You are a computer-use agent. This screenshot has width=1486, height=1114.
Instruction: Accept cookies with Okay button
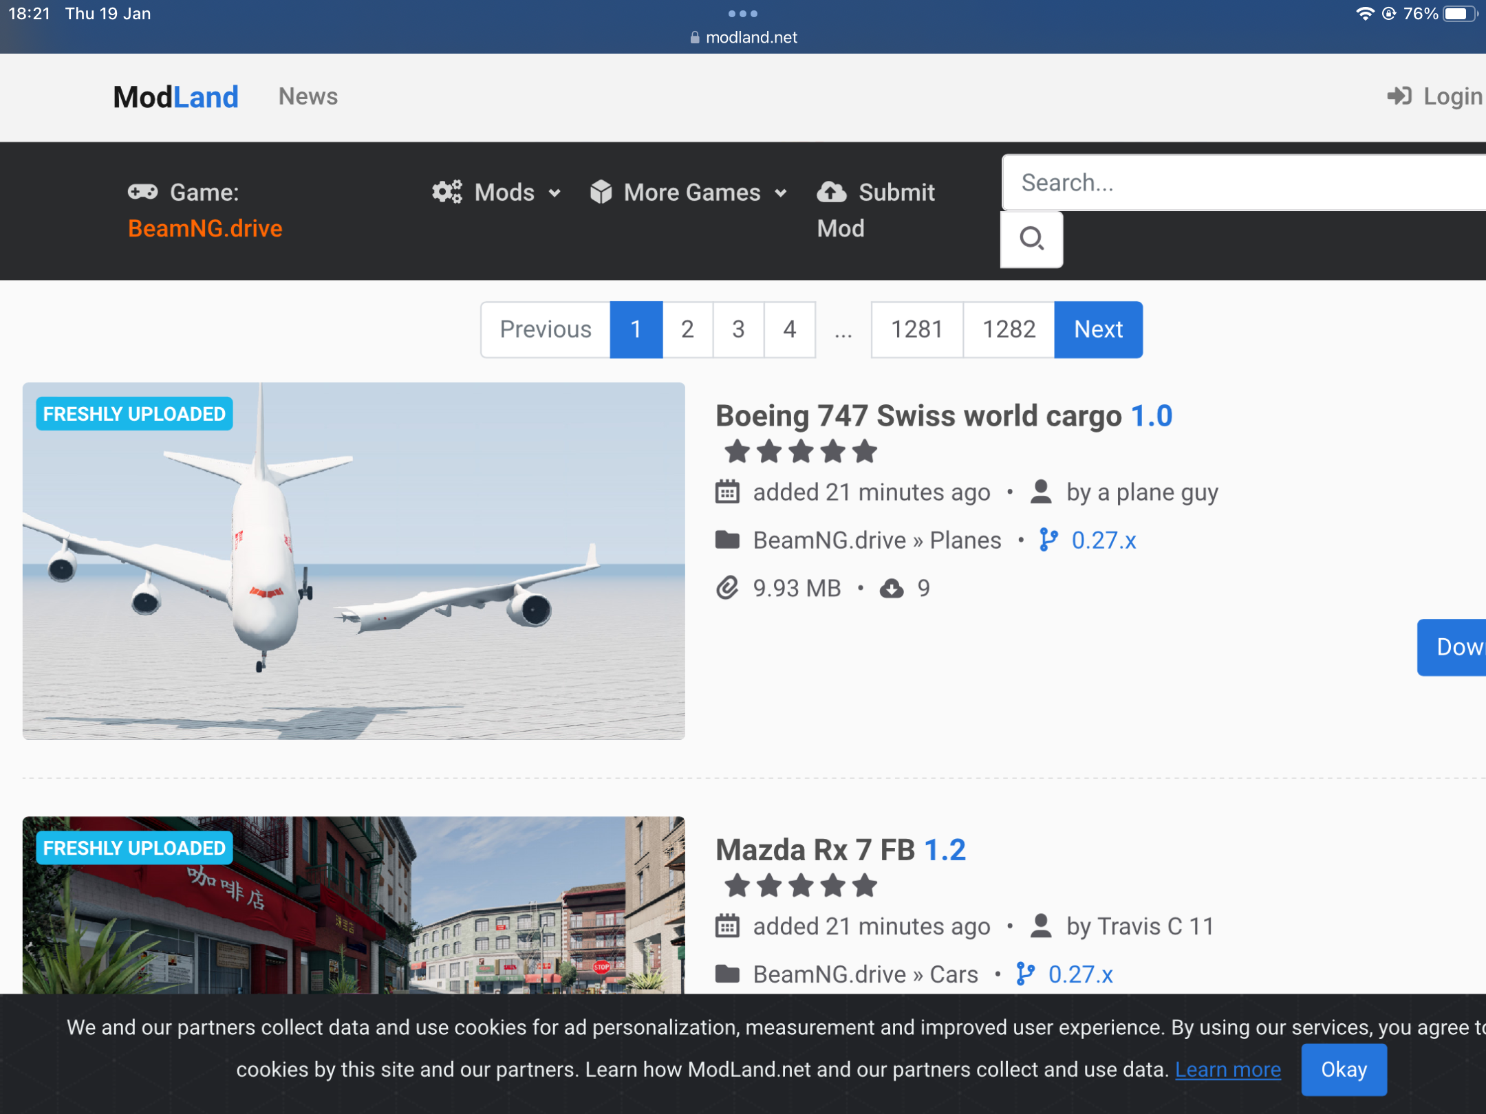(1343, 1069)
